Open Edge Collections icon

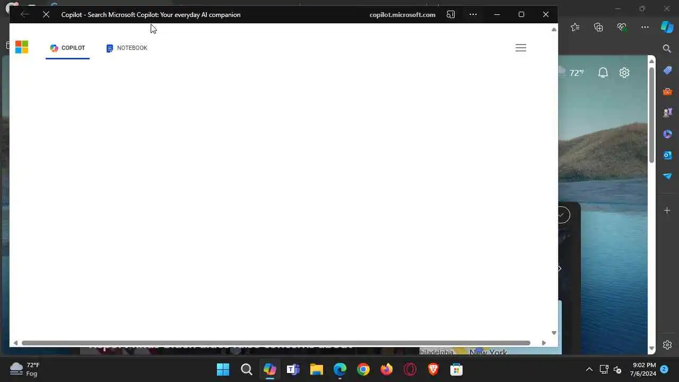pyautogui.click(x=598, y=27)
